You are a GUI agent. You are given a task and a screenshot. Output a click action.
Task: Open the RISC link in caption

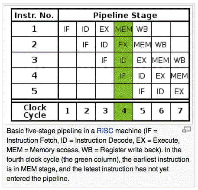[105, 131]
